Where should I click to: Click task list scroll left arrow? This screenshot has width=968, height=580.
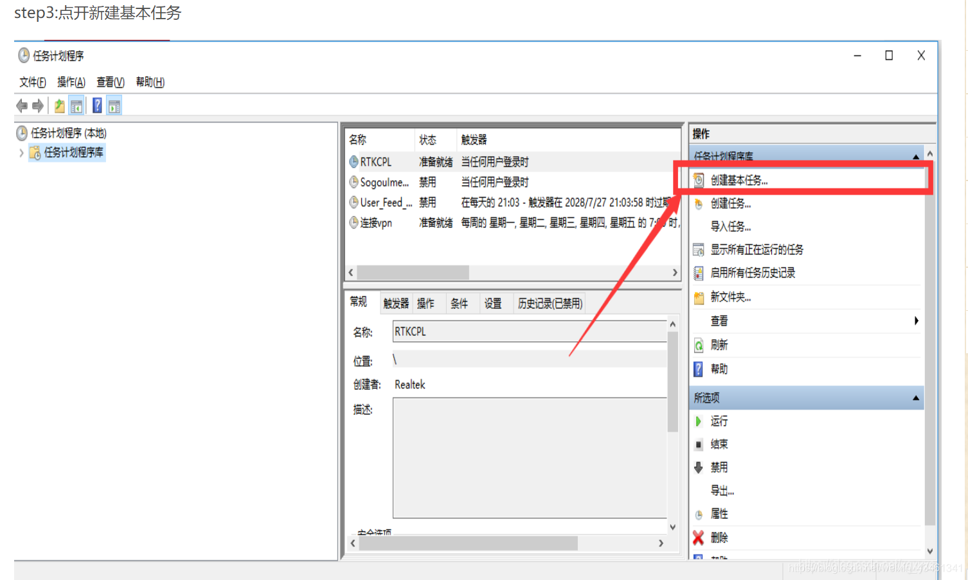[351, 272]
